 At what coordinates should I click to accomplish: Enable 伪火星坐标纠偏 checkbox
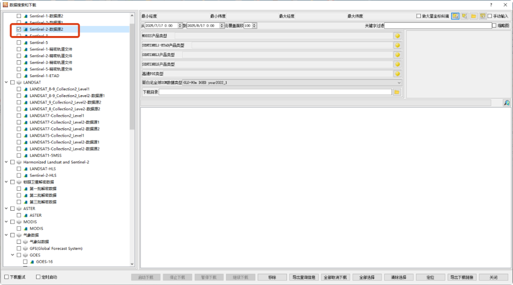point(418,16)
